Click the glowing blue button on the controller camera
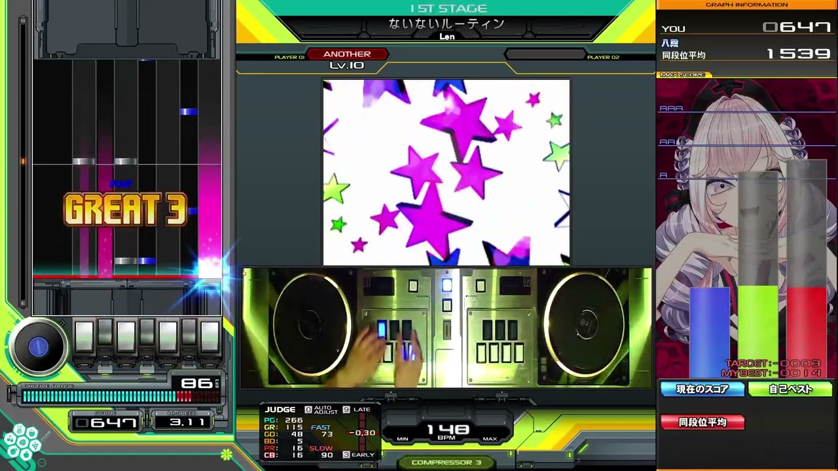The image size is (838, 471). pyautogui.click(x=446, y=285)
